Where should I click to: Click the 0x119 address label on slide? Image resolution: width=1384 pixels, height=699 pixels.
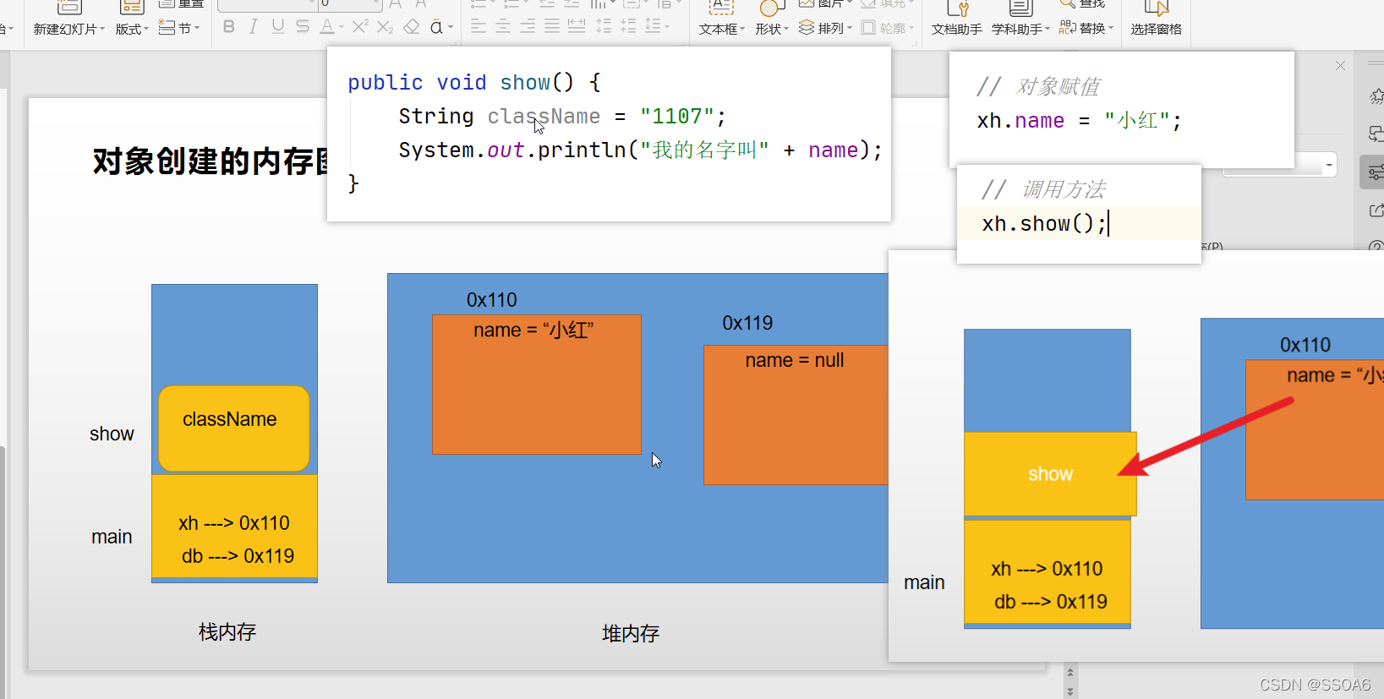(747, 323)
